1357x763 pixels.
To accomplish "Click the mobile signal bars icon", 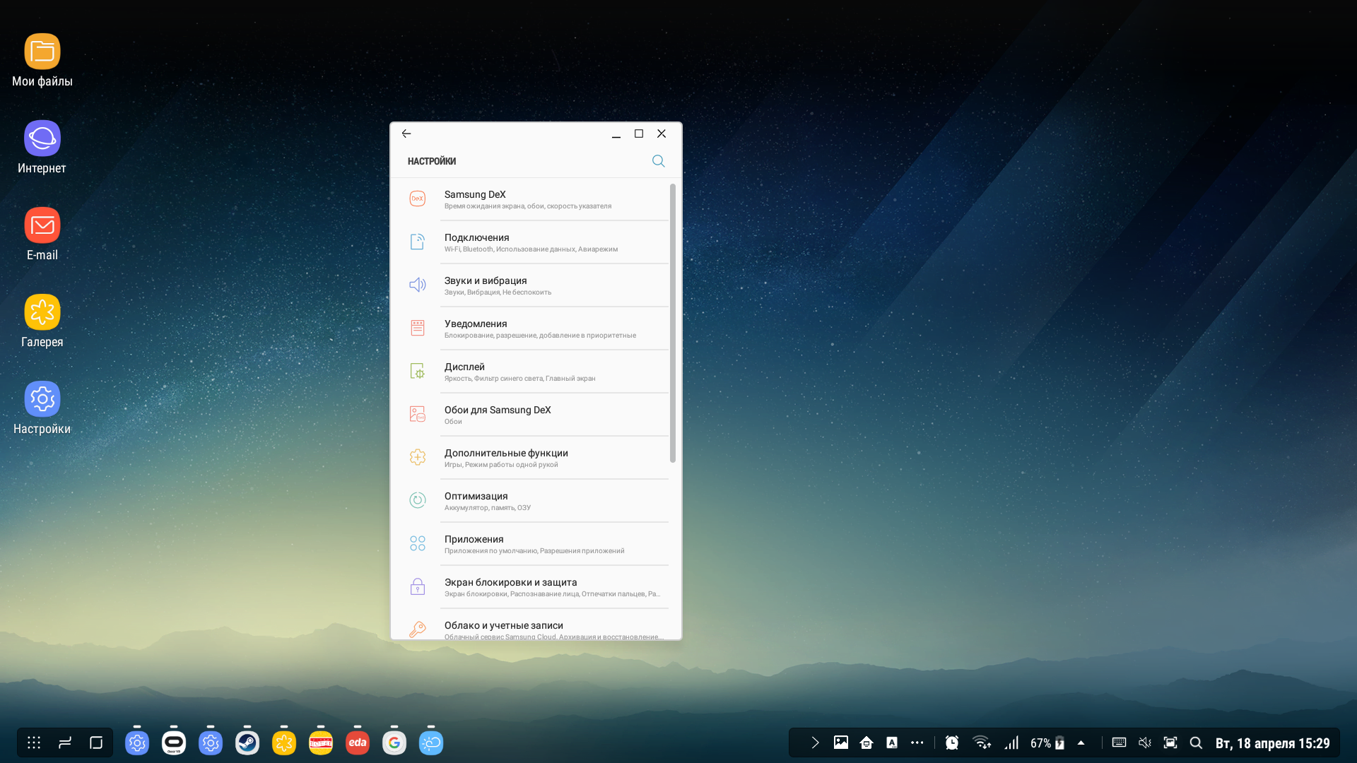I will point(1011,743).
